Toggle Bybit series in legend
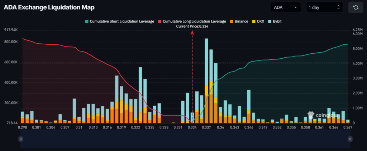The image size is (367, 151). (275, 21)
